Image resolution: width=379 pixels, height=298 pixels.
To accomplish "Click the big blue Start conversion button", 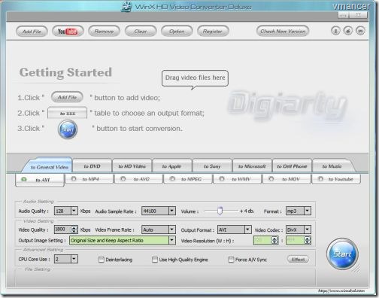I will point(342,254).
